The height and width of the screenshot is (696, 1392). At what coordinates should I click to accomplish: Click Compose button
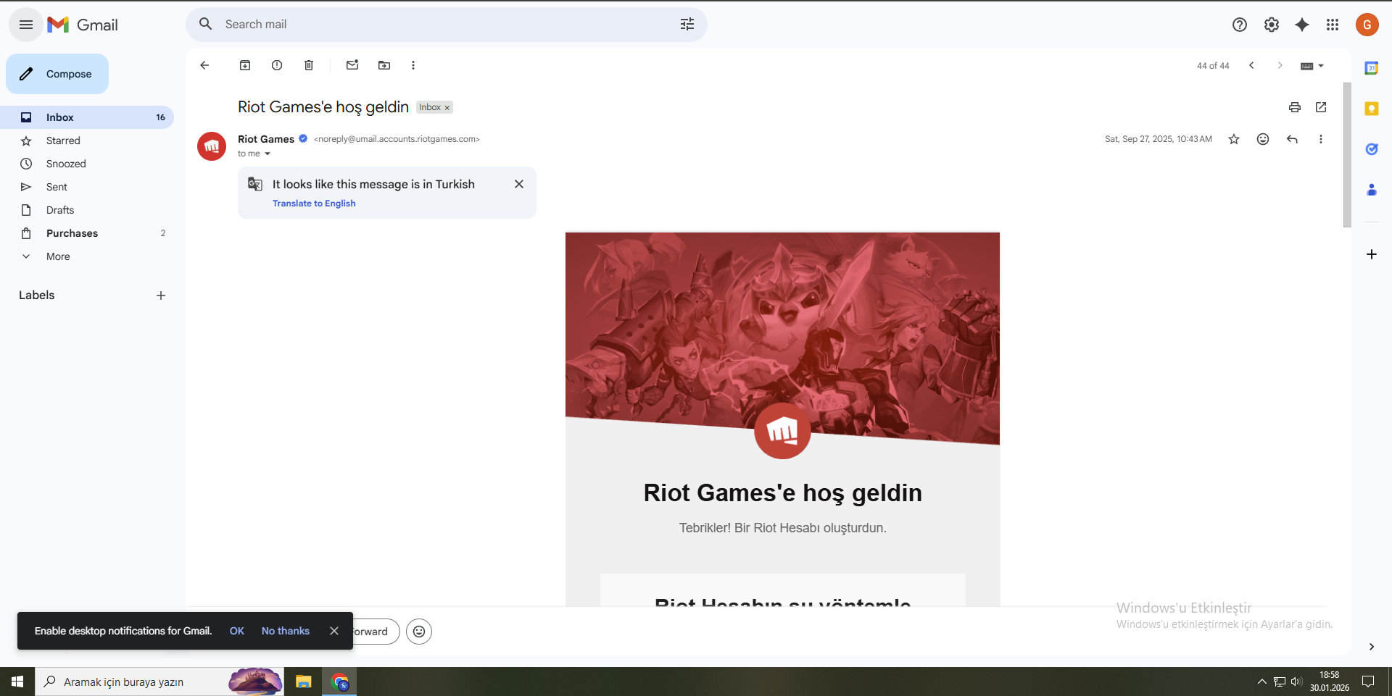point(57,74)
